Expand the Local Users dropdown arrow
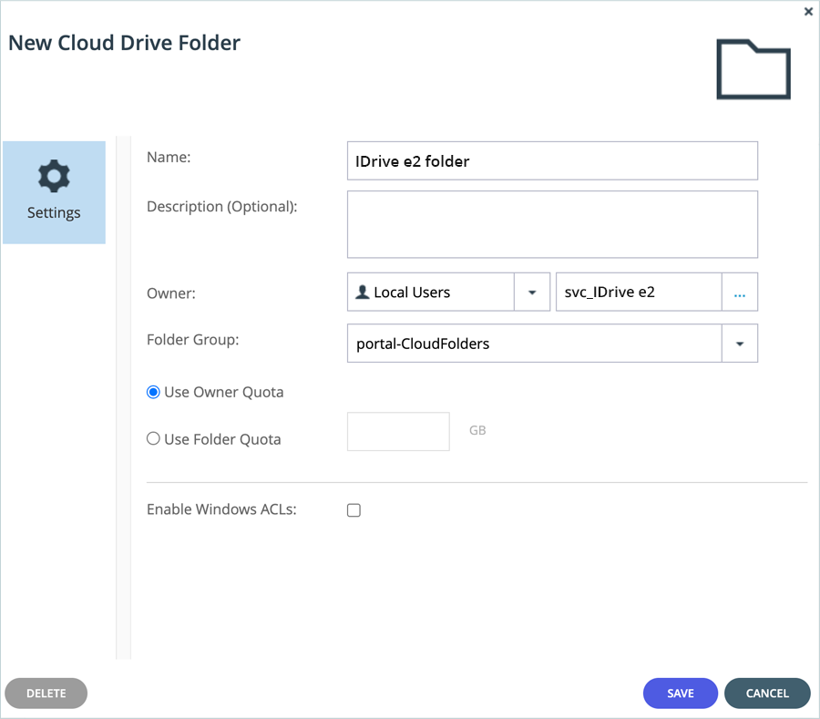This screenshot has height=719, width=820. (532, 293)
